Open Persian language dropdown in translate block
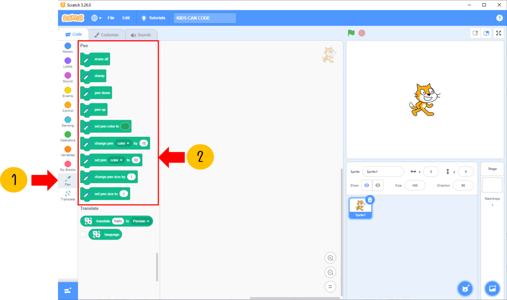 click(141, 221)
